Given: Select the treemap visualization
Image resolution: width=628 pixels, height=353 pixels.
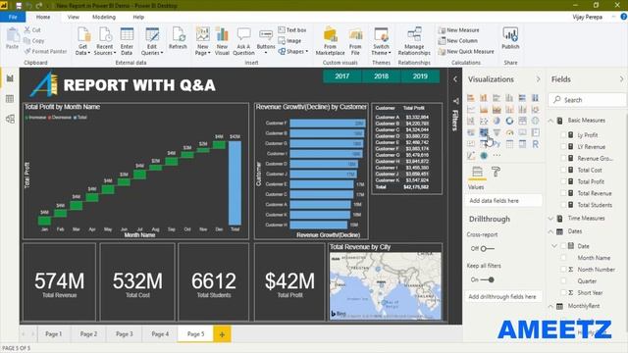Looking at the screenshot, I should (x=522, y=121).
